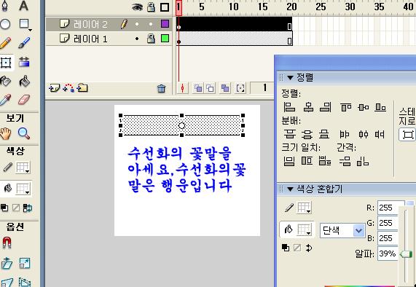The height and width of the screenshot is (287, 416).
Task: Select the Fill Transform tool
Action: pos(24,63)
